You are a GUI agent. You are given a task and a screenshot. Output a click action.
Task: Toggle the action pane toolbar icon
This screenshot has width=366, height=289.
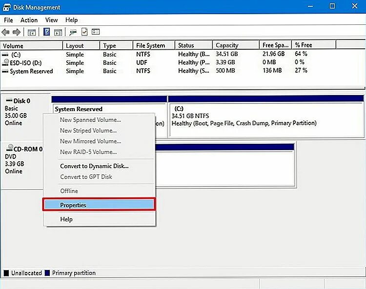coord(58,32)
